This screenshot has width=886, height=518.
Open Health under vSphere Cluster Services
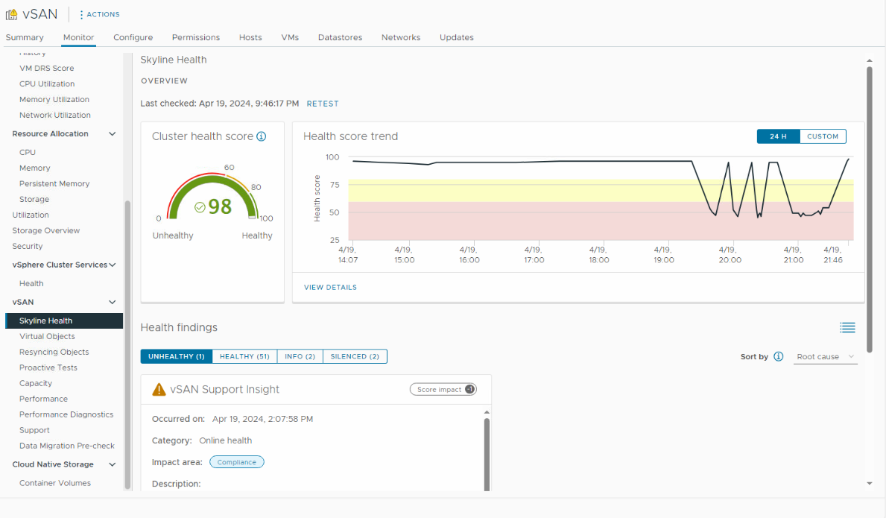point(31,283)
